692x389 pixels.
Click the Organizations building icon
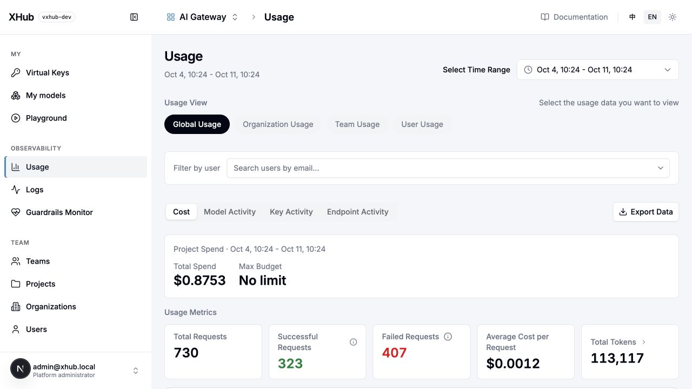16,307
